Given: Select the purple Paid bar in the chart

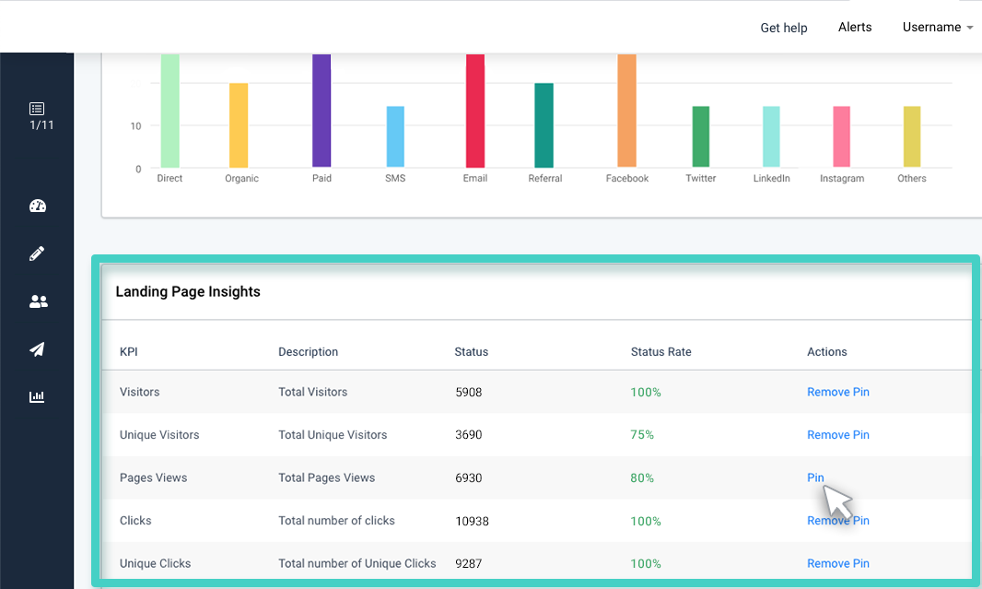Looking at the screenshot, I should 321,111.
